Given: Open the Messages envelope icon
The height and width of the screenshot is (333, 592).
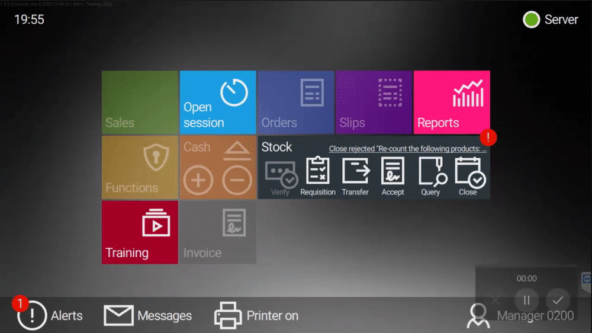Looking at the screenshot, I should point(118,315).
